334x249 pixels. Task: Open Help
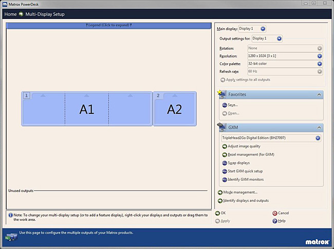click(279, 221)
